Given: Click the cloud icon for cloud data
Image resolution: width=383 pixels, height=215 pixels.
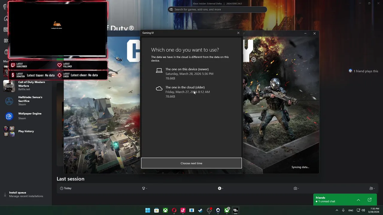Looking at the screenshot, I should 159,88.
